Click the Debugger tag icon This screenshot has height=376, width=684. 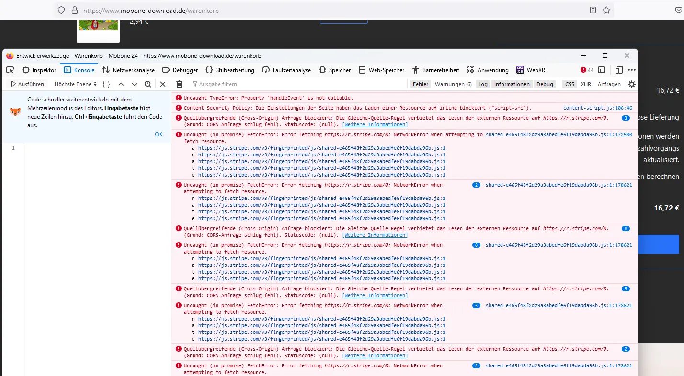(166, 70)
